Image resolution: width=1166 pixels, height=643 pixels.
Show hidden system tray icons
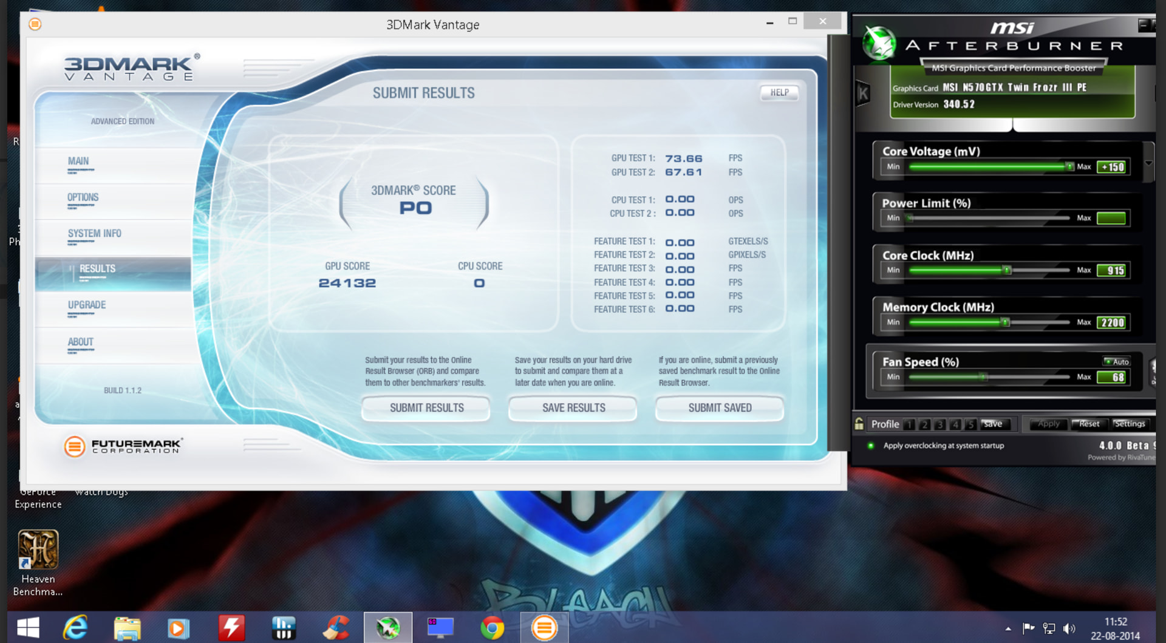[x=1008, y=628]
